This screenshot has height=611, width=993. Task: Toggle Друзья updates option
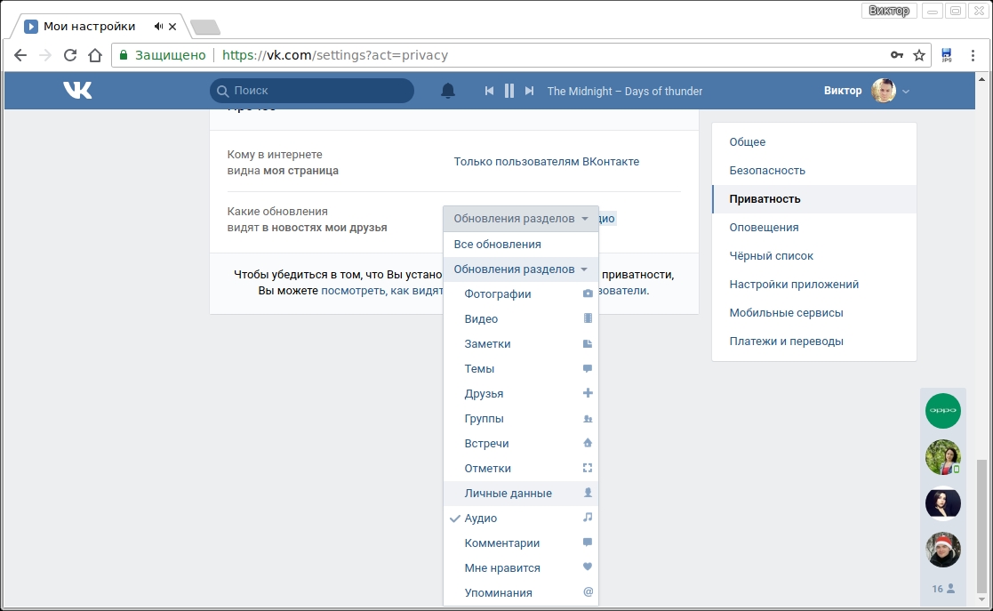[521, 394]
